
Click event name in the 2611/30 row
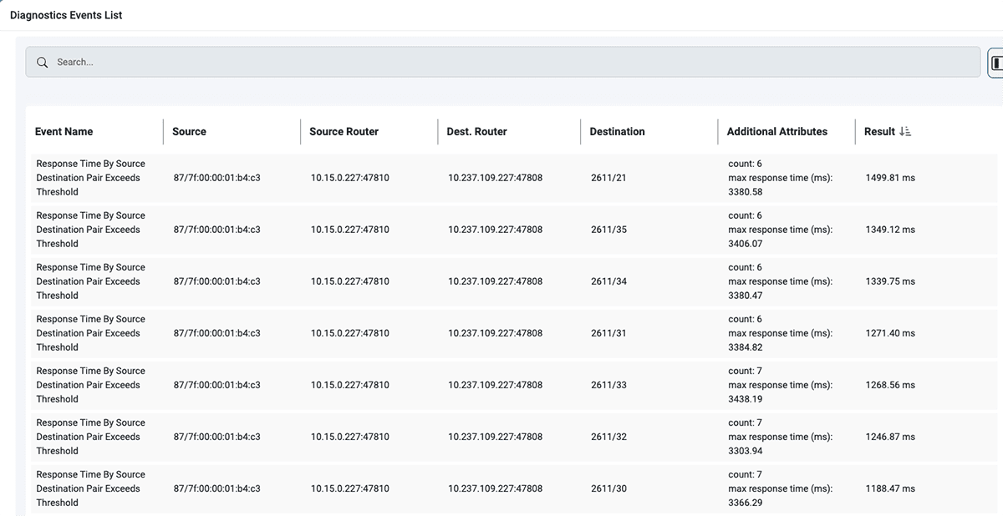[x=90, y=488]
